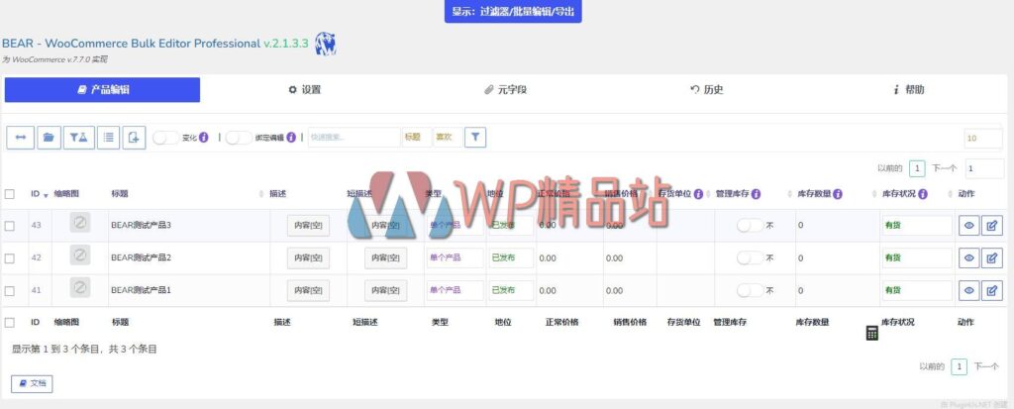Screen dimensions: 1014x409
Task: Click the eye view icon for product 43
Action: point(968,225)
